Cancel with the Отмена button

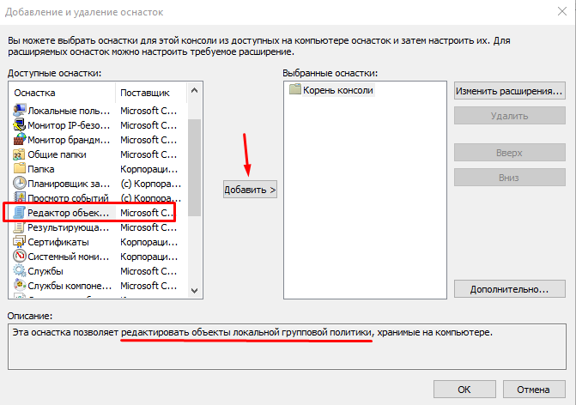point(533,390)
